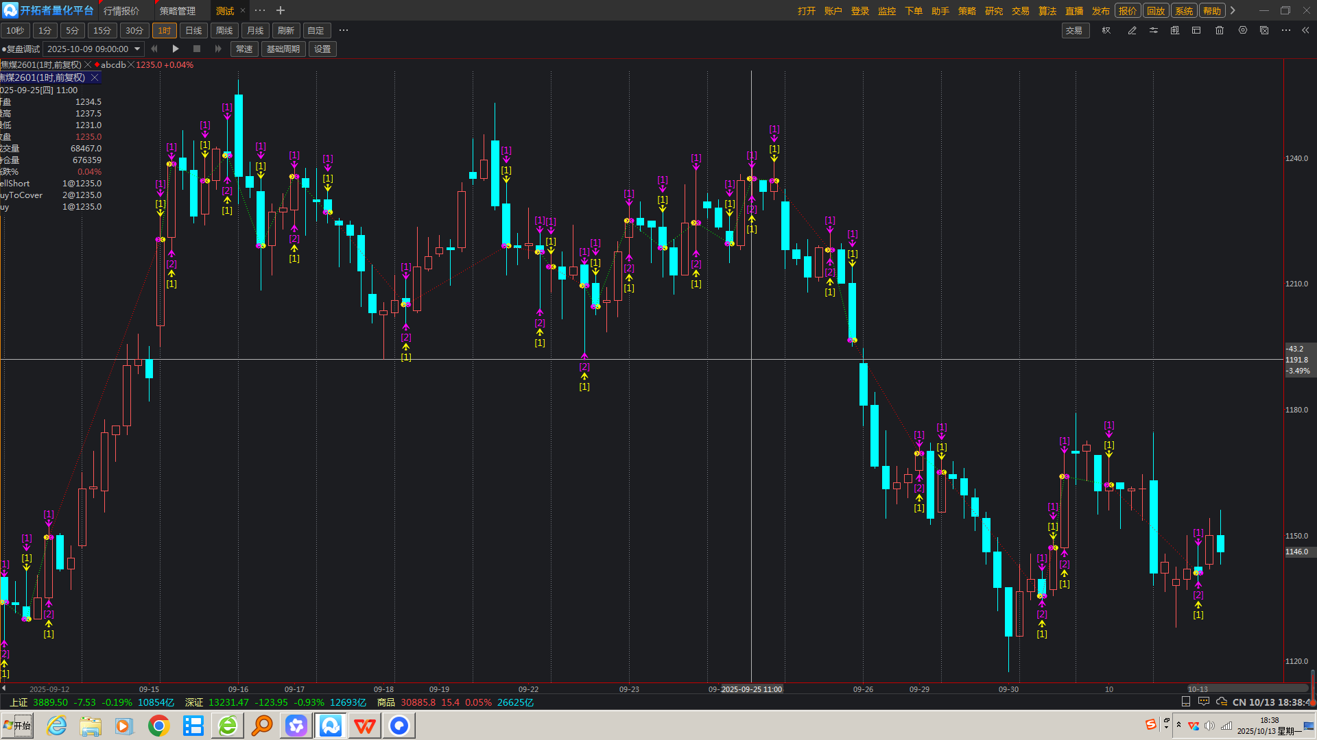Click the hexagon settings icon
This screenshot has height=740, width=1317.
click(x=1242, y=31)
